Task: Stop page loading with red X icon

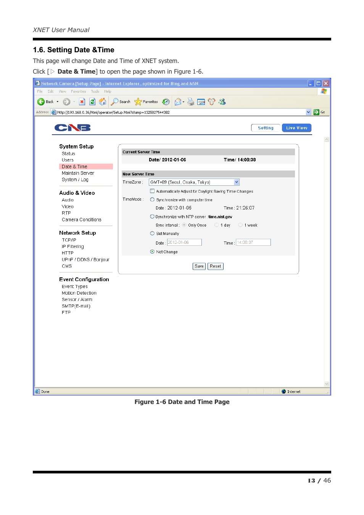Action: coord(82,101)
